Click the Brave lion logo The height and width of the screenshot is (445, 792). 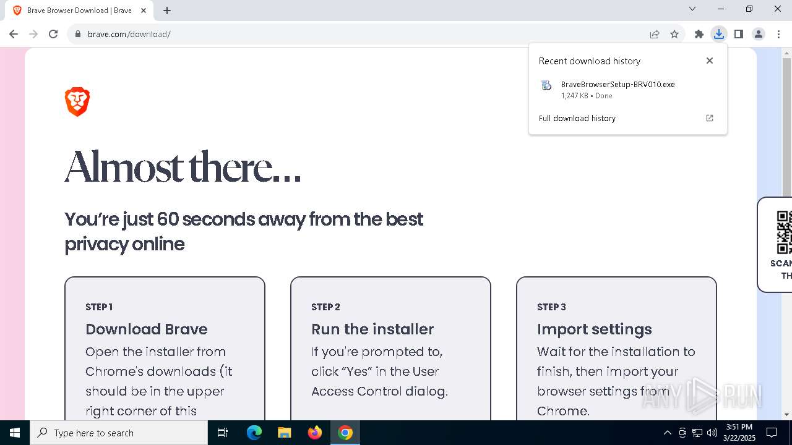[77, 102]
